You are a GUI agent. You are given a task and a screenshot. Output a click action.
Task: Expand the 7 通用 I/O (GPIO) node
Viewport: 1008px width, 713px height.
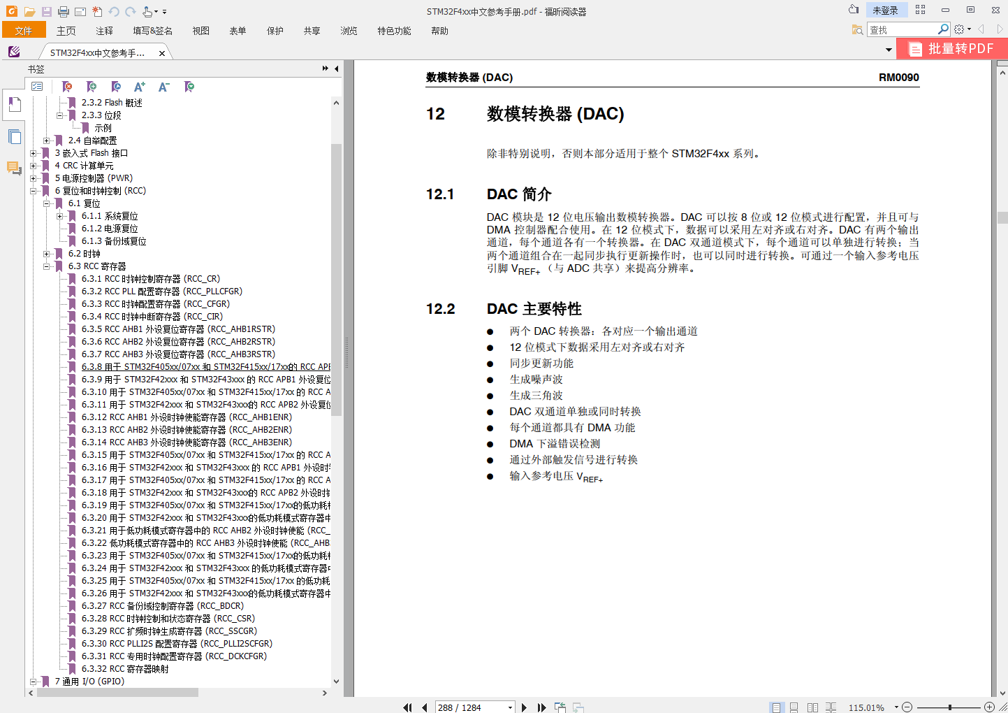coord(34,682)
